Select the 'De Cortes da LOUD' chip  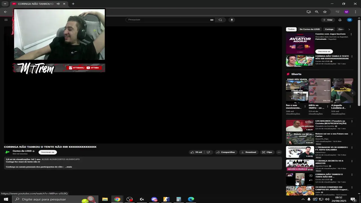pos(310,29)
